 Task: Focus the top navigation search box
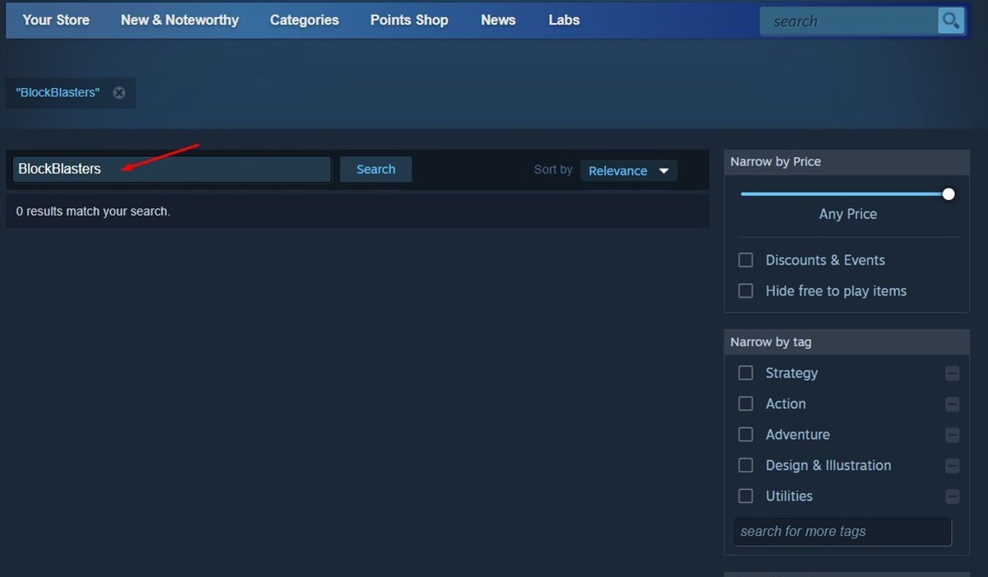(849, 21)
